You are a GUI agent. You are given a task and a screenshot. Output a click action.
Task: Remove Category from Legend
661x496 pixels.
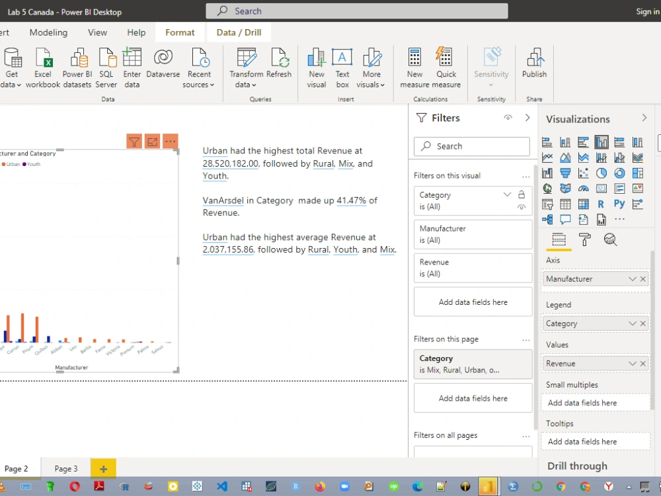coord(643,323)
